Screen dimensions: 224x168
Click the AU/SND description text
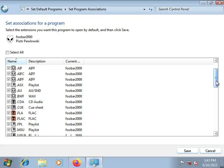[x=34, y=90]
